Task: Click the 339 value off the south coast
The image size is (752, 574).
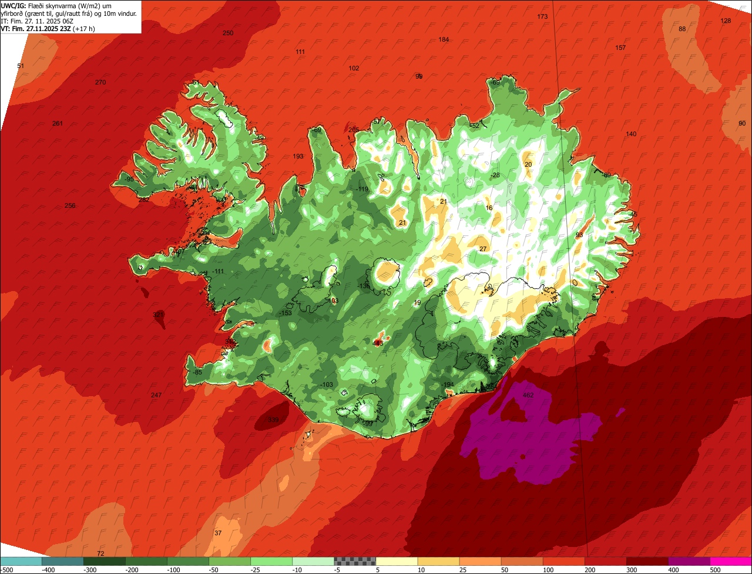Action: pos(273,420)
